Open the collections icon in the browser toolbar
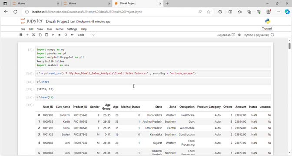292x156 pixels. 249,12
